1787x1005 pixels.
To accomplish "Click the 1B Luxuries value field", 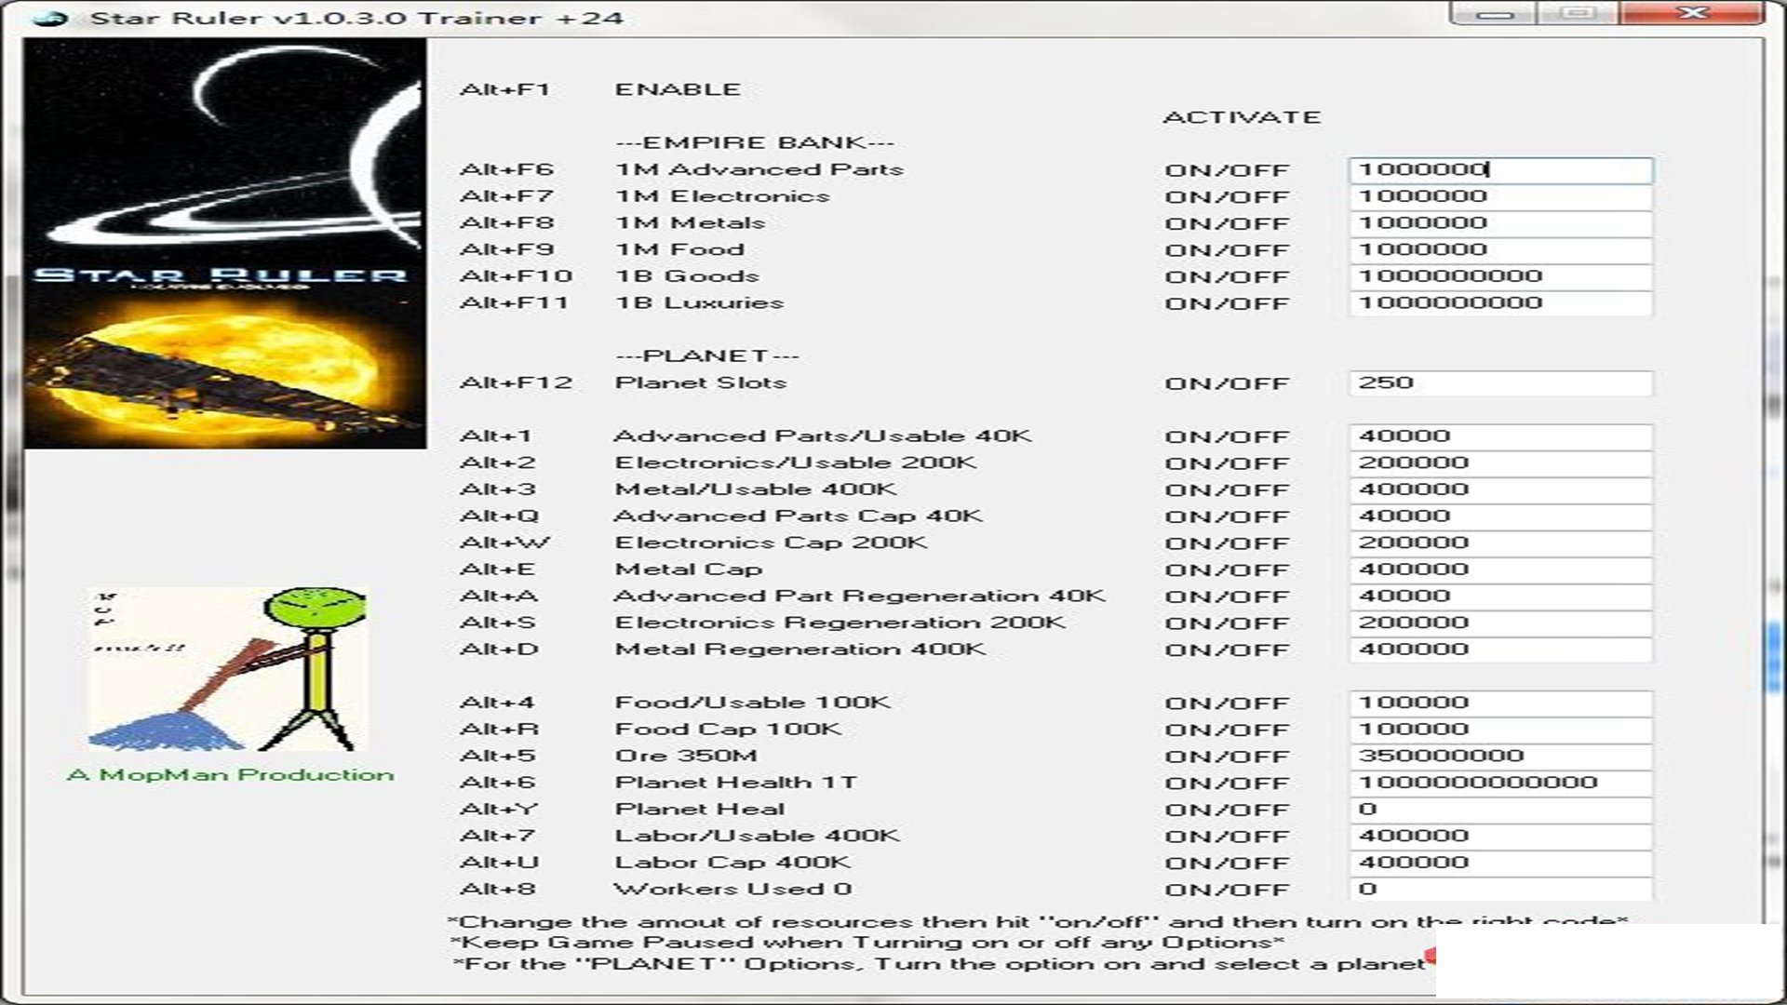I will pos(1499,303).
